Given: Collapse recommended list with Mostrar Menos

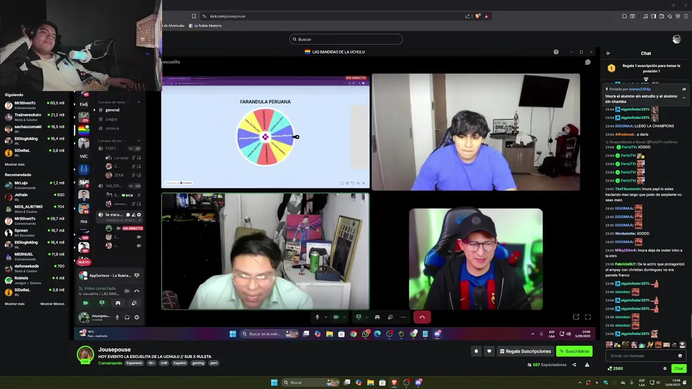Looking at the screenshot, I should 52,304.
